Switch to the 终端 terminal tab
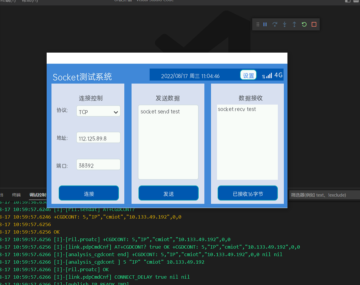Viewport: 360px width, 285px height. [16, 195]
